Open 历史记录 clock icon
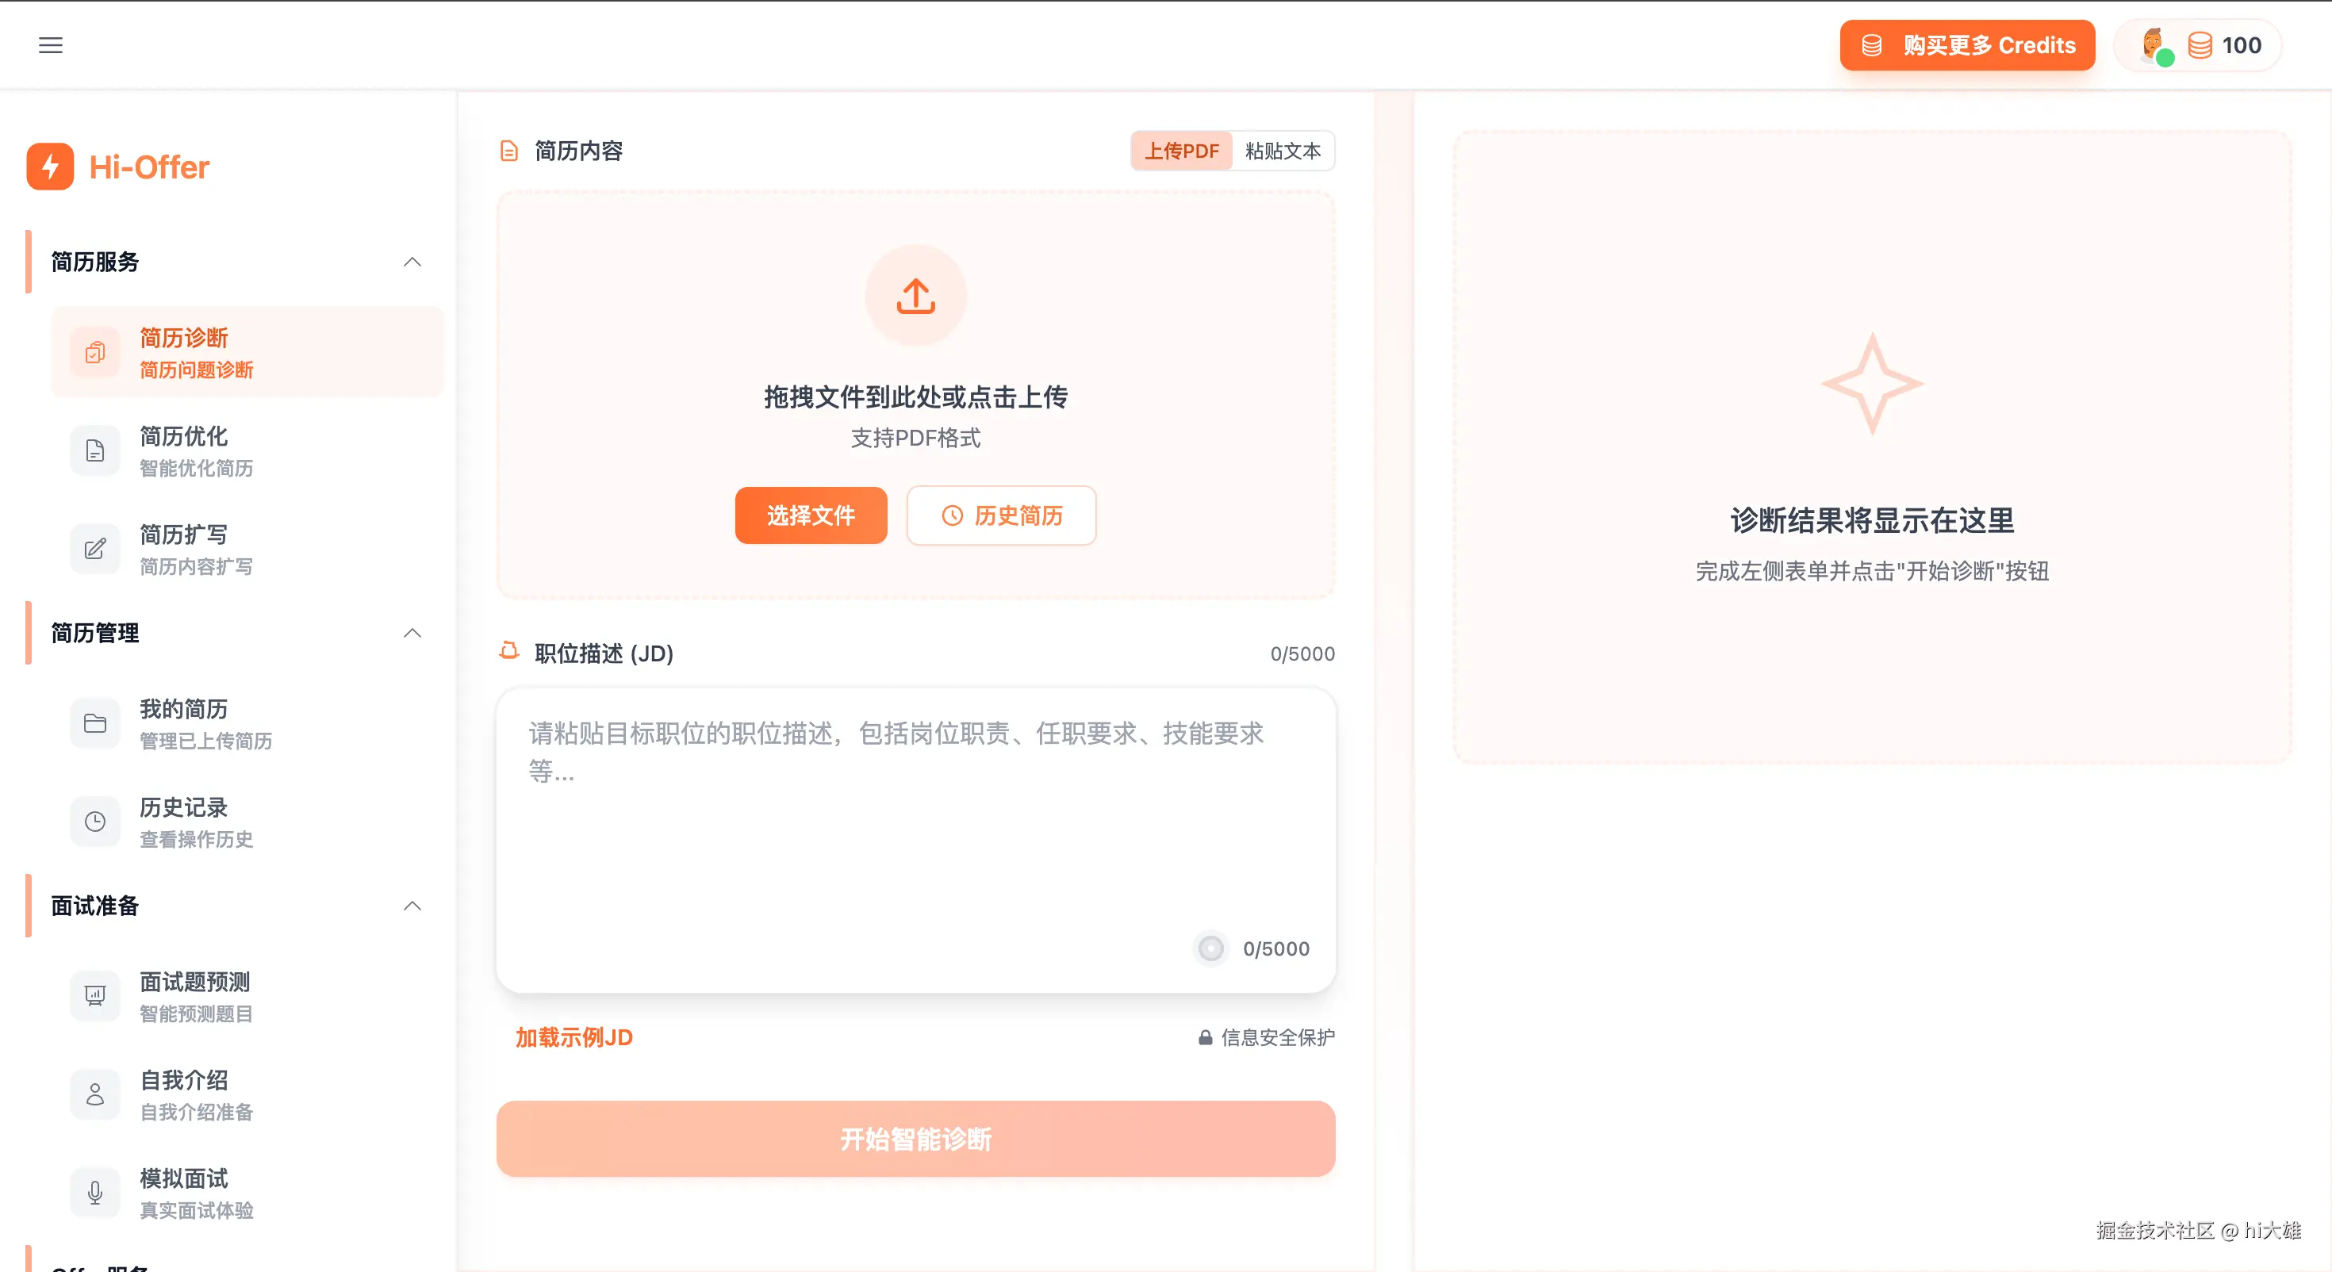Screen dimensions: 2332x1272 click(x=95, y=822)
